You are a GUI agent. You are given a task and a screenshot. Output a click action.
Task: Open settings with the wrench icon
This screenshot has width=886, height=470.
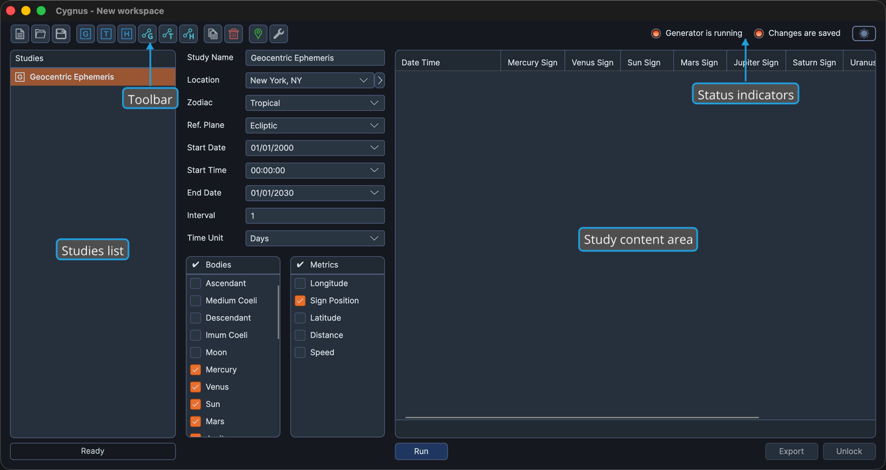279,34
